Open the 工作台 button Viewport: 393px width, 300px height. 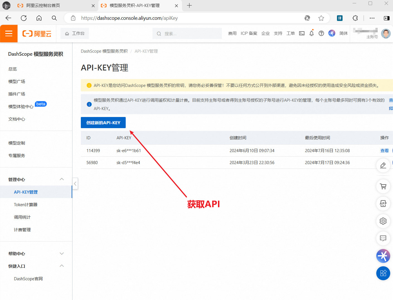point(75,33)
